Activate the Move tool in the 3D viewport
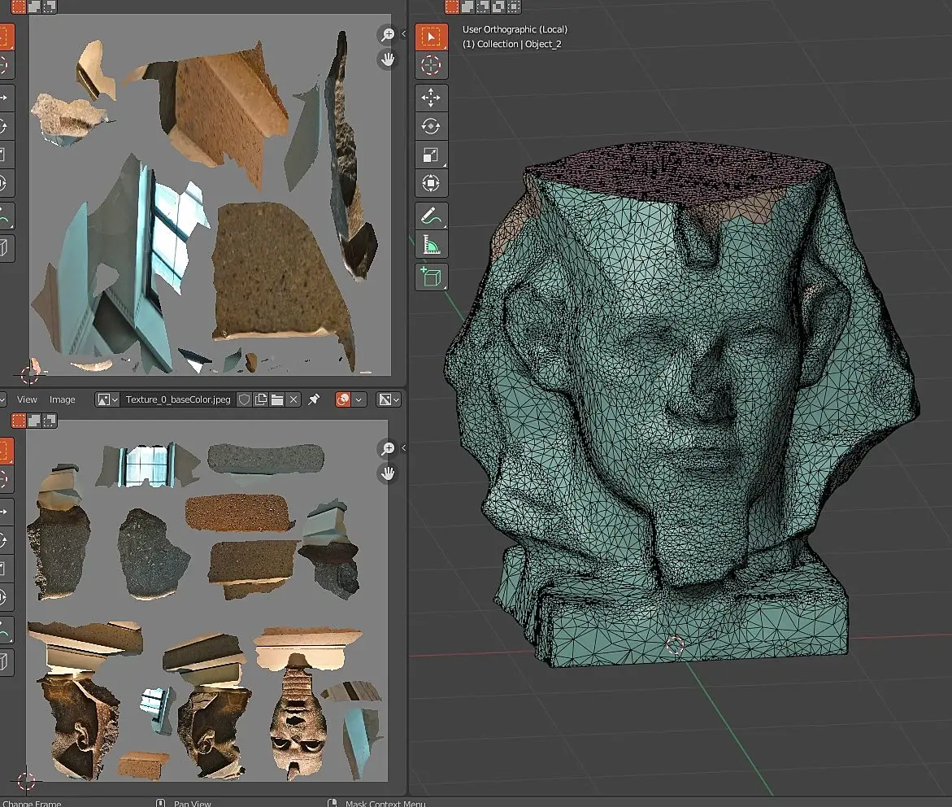Image resolution: width=952 pixels, height=807 pixels. (x=431, y=98)
